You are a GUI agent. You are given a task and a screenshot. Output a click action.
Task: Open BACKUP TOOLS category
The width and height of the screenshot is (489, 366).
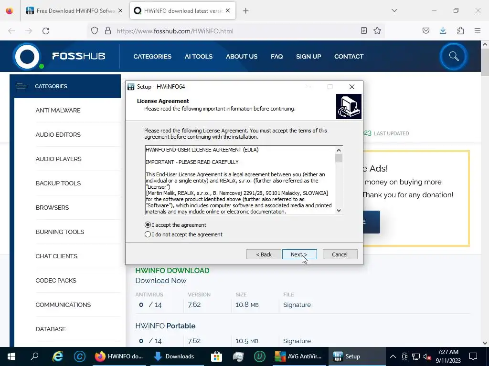click(x=58, y=183)
